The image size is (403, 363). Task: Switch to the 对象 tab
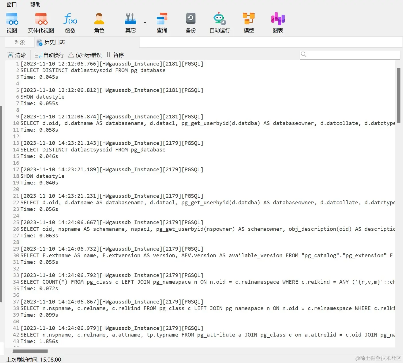[20, 42]
